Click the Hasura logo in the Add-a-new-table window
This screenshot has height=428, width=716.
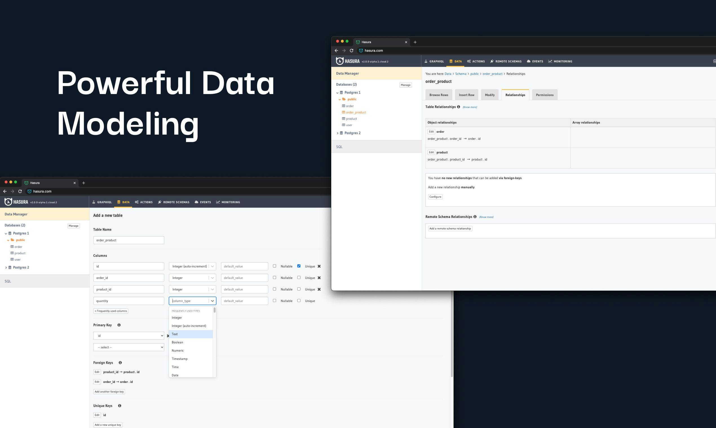pos(16,202)
